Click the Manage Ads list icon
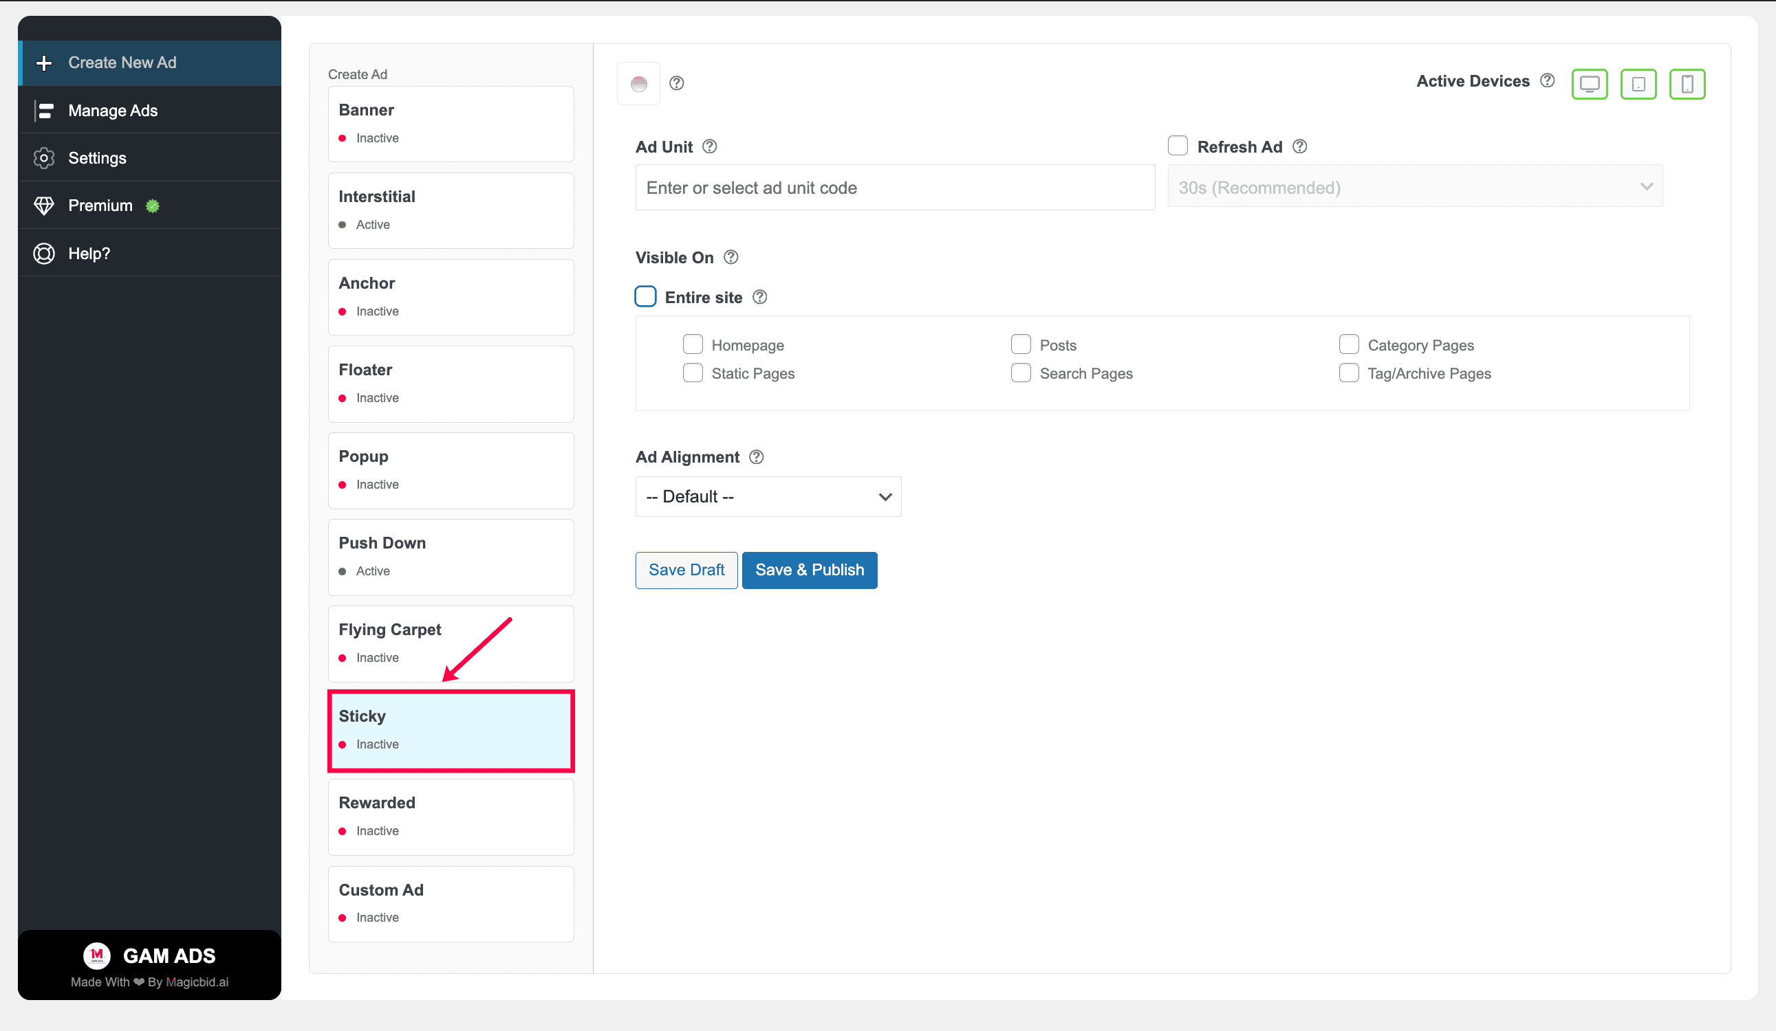Image resolution: width=1776 pixels, height=1031 pixels. [44, 111]
